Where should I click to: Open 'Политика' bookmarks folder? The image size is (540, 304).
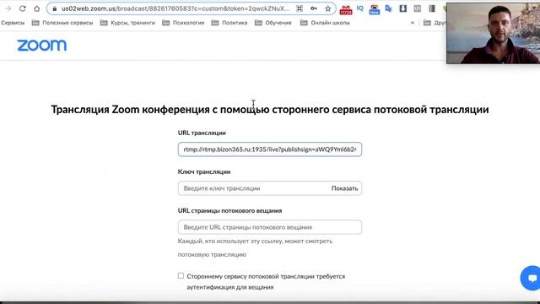tap(229, 23)
